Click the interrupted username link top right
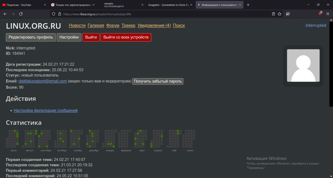The height and width of the screenshot is (178, 333). [316, 25]
